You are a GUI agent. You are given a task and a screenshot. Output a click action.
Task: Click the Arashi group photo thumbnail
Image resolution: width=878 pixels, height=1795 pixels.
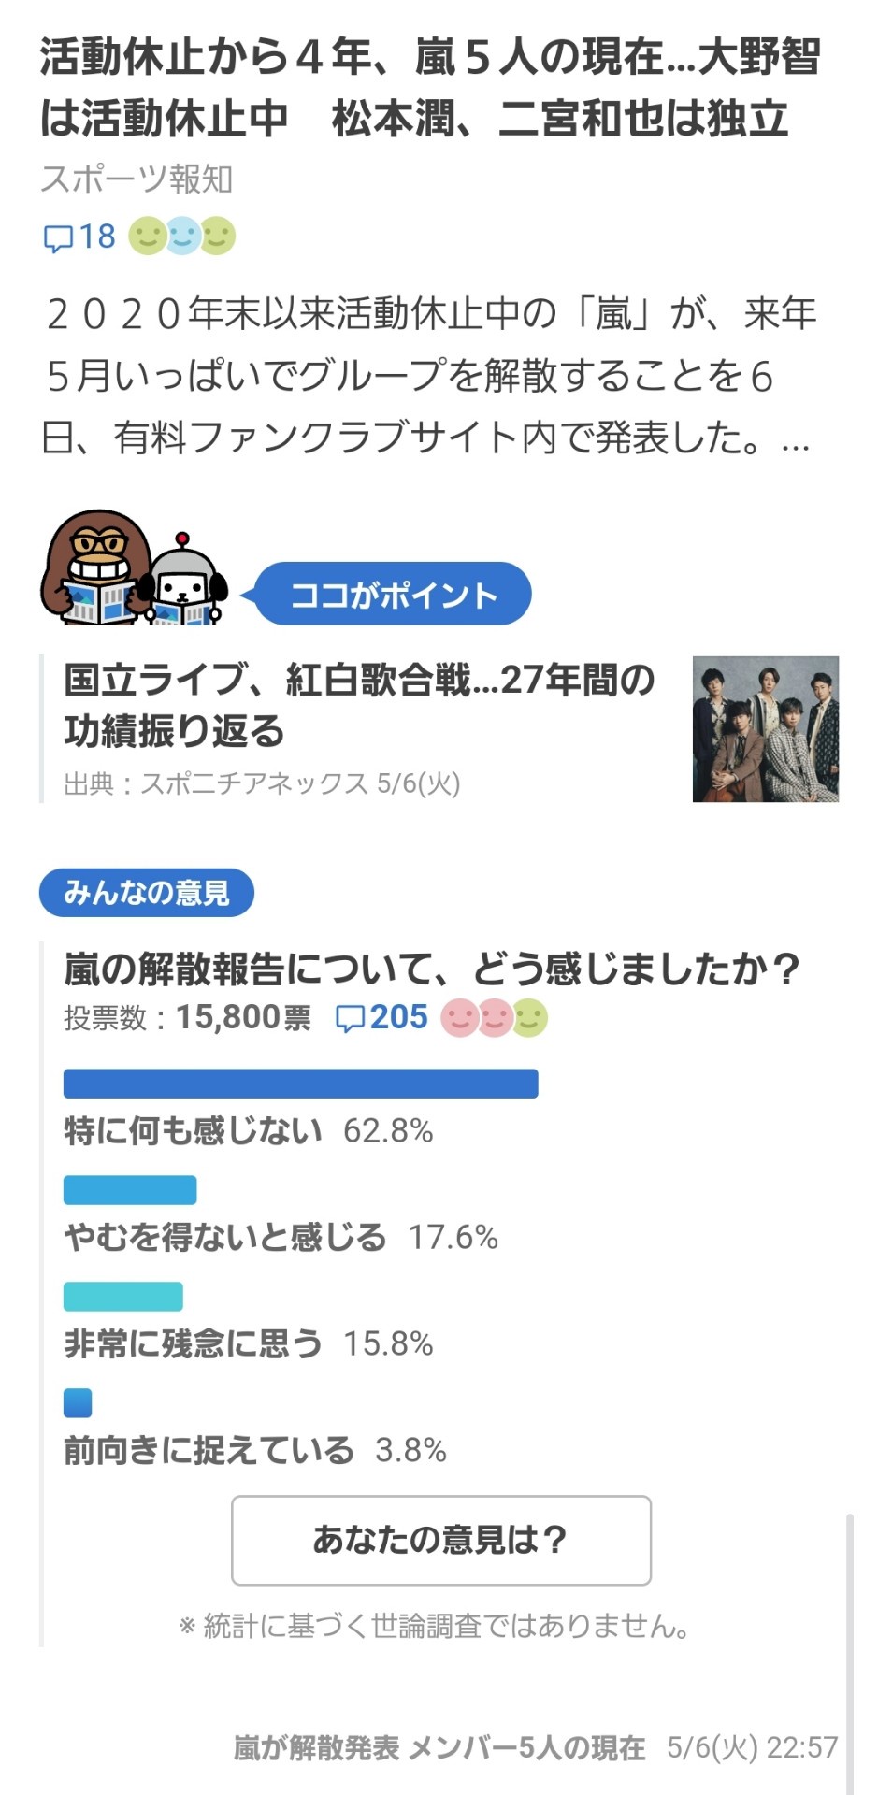(x=765, y=729)
